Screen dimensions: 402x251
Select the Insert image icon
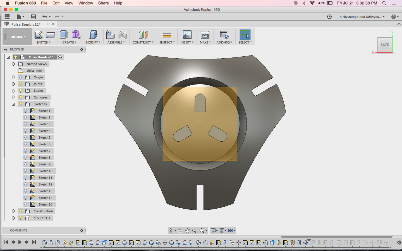187,35
